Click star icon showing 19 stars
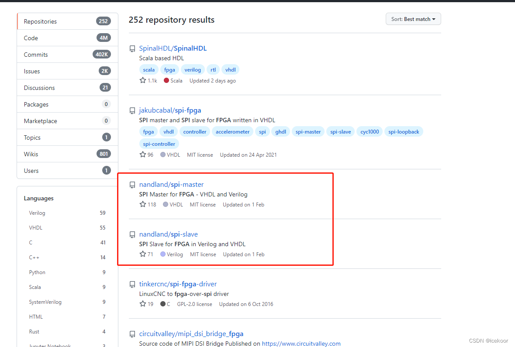The width and height of the screenshot is (515, 347). [142, 304]
